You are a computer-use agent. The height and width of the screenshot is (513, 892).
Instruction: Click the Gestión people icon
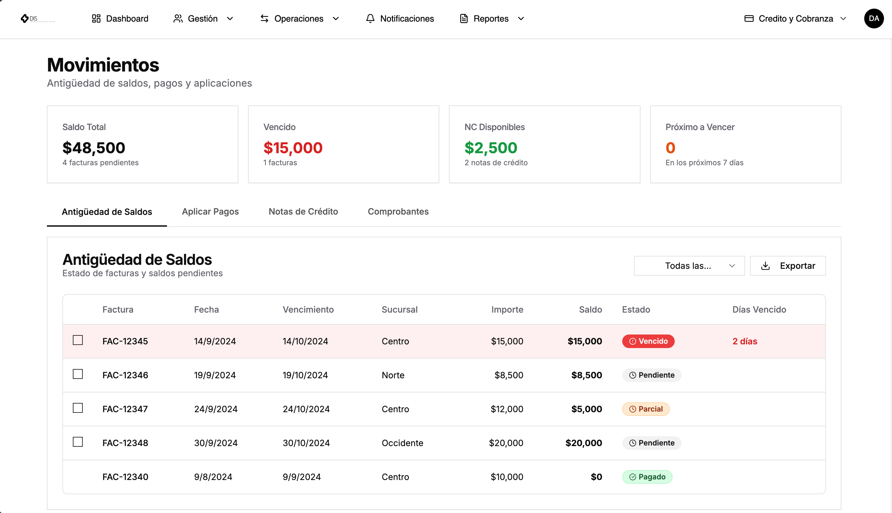178,18
